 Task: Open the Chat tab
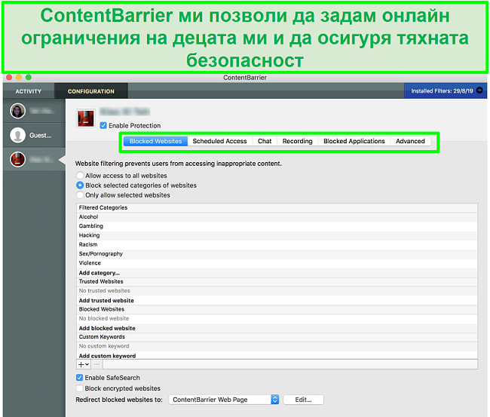265,141
